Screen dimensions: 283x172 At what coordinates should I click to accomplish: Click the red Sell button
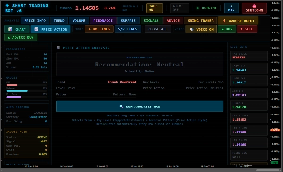pyautogui.click(x=247, y=29)
